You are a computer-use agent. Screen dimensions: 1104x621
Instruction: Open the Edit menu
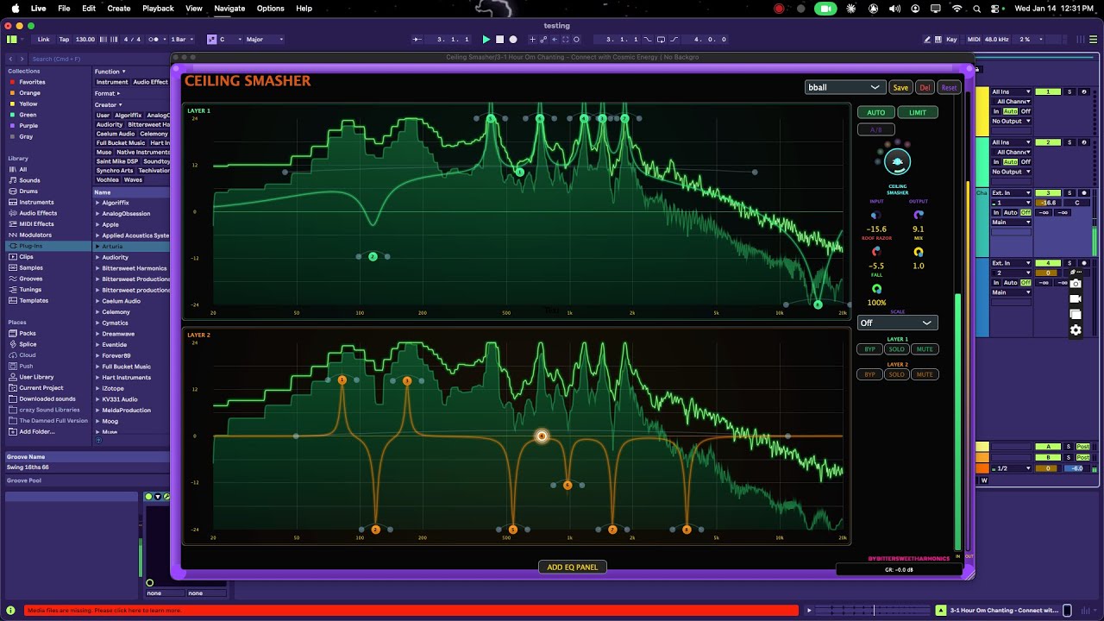(89, 9)
